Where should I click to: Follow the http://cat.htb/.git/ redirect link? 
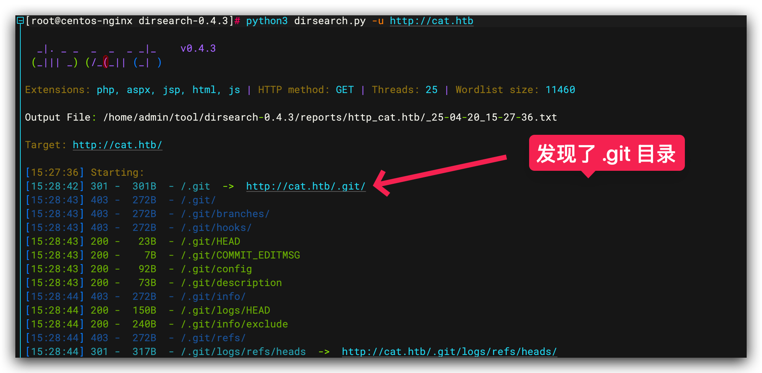tap(305, 186)
